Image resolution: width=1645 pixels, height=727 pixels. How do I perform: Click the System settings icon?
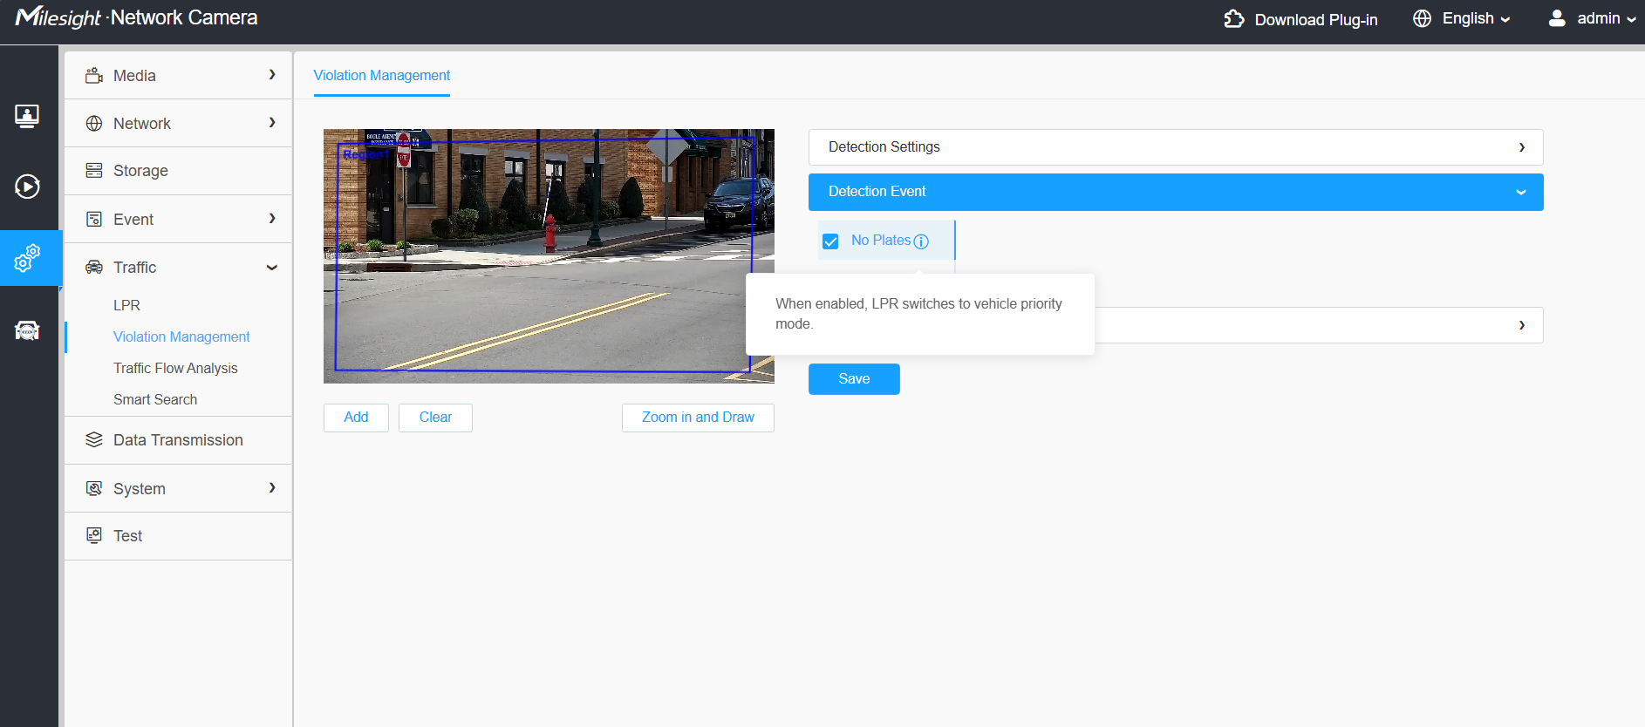pyautogui.click(x=94, y=488)
